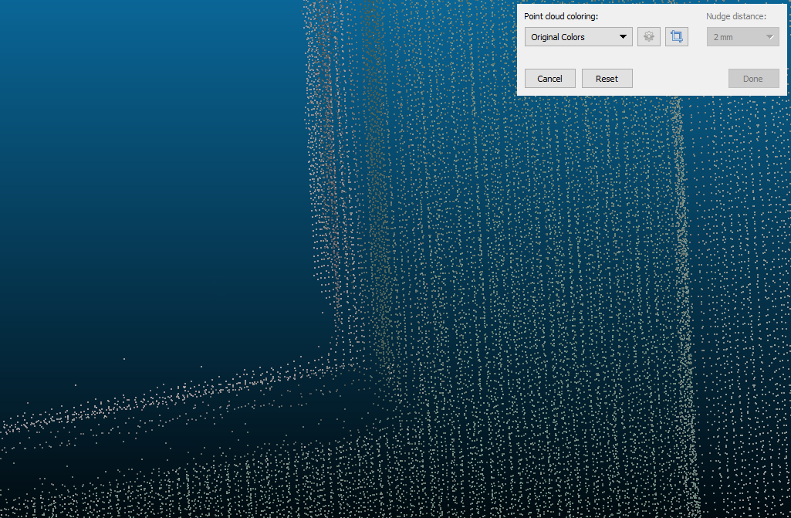This screenshot has width=791, height=518.
Task: Confirm with the Done button
Action: [753, 79]
